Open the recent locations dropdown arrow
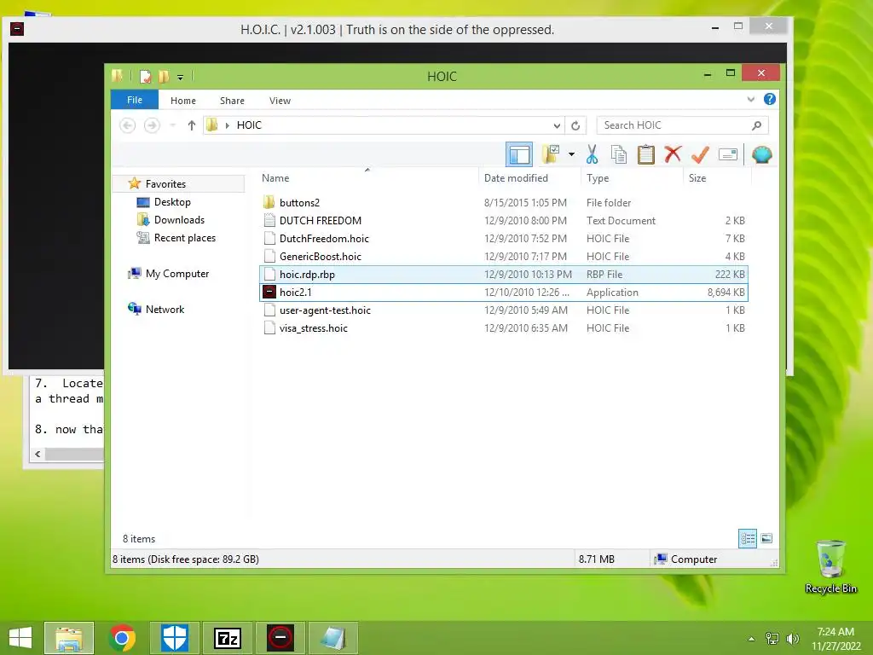The image size is (873, 655). coord(172,125)
